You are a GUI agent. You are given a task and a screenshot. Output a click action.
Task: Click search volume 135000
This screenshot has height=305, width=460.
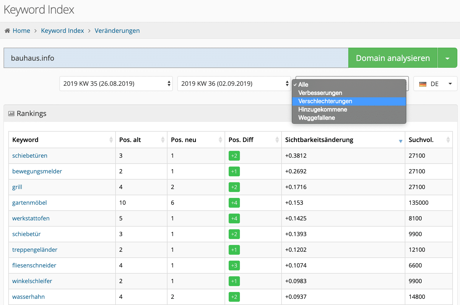(x=419, y=203)
